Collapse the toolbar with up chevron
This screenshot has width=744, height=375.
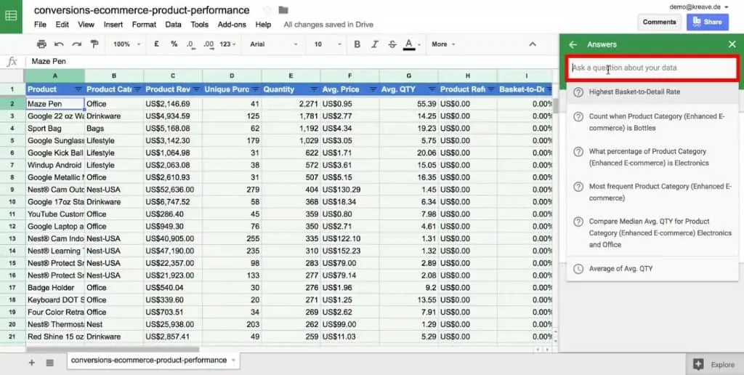[x=533, y=44]
